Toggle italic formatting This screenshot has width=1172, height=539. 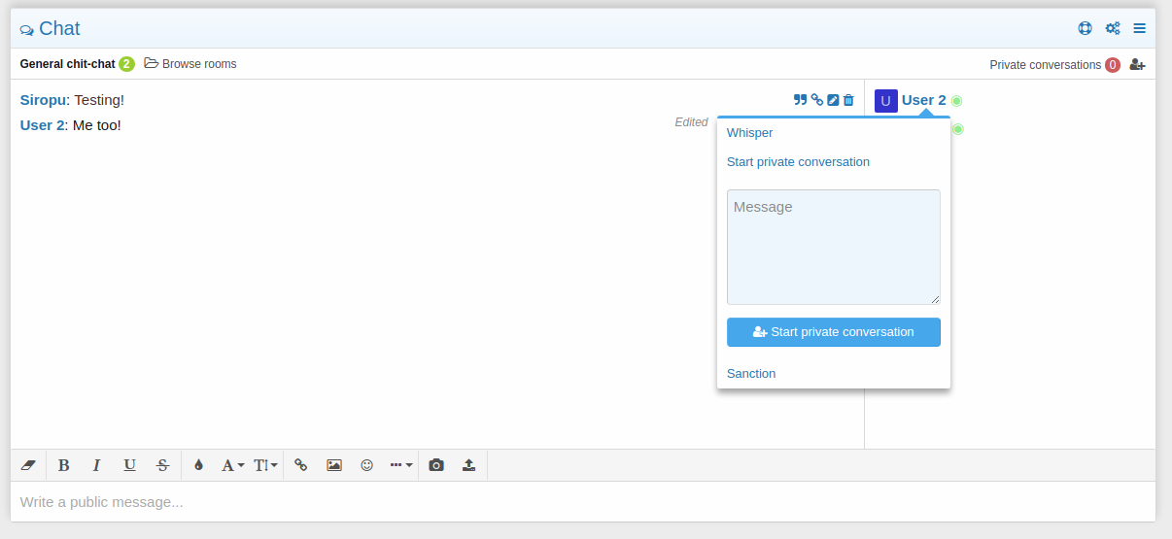point(96,465)
